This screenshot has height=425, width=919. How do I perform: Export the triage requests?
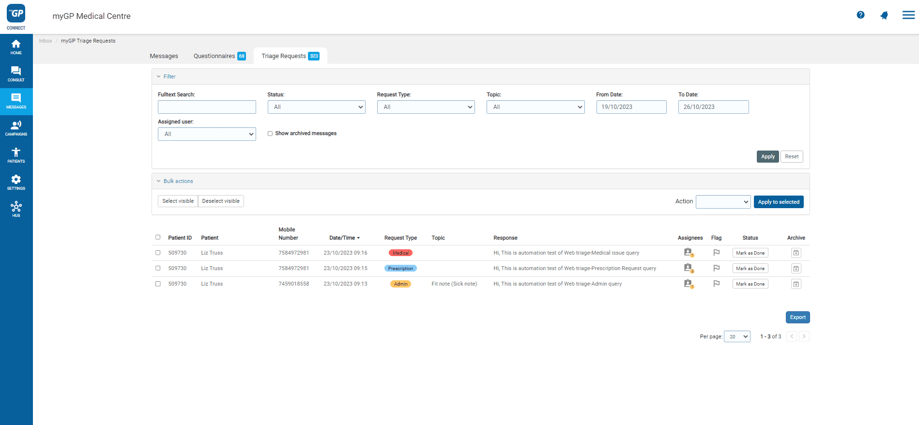tap(798, 317)
